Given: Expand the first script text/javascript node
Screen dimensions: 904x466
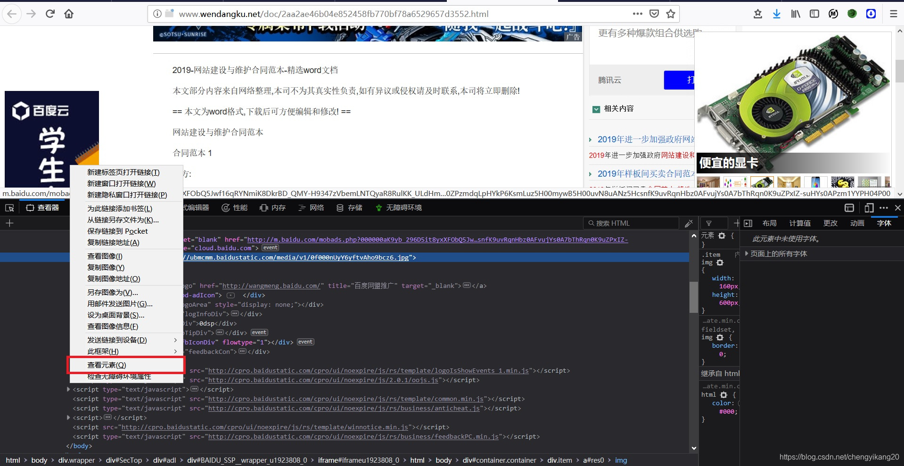Looking at the screenshot, I should [x=68, y=389].
